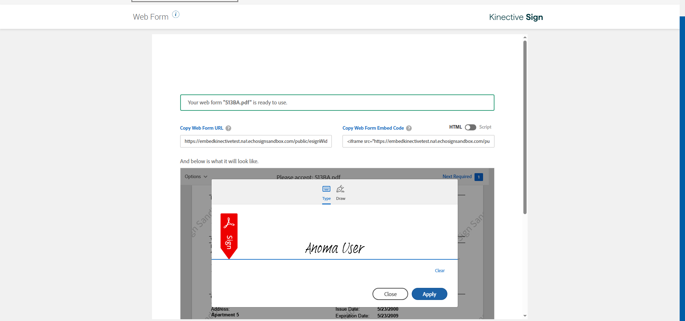Click the form preview scrollbar thumb

pyautogui.click(x=525, y=127)
